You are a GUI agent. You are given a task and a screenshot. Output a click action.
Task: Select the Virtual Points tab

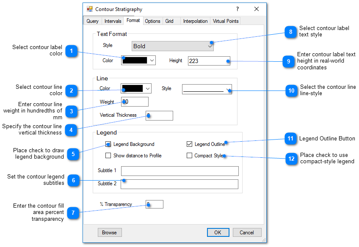226,21
